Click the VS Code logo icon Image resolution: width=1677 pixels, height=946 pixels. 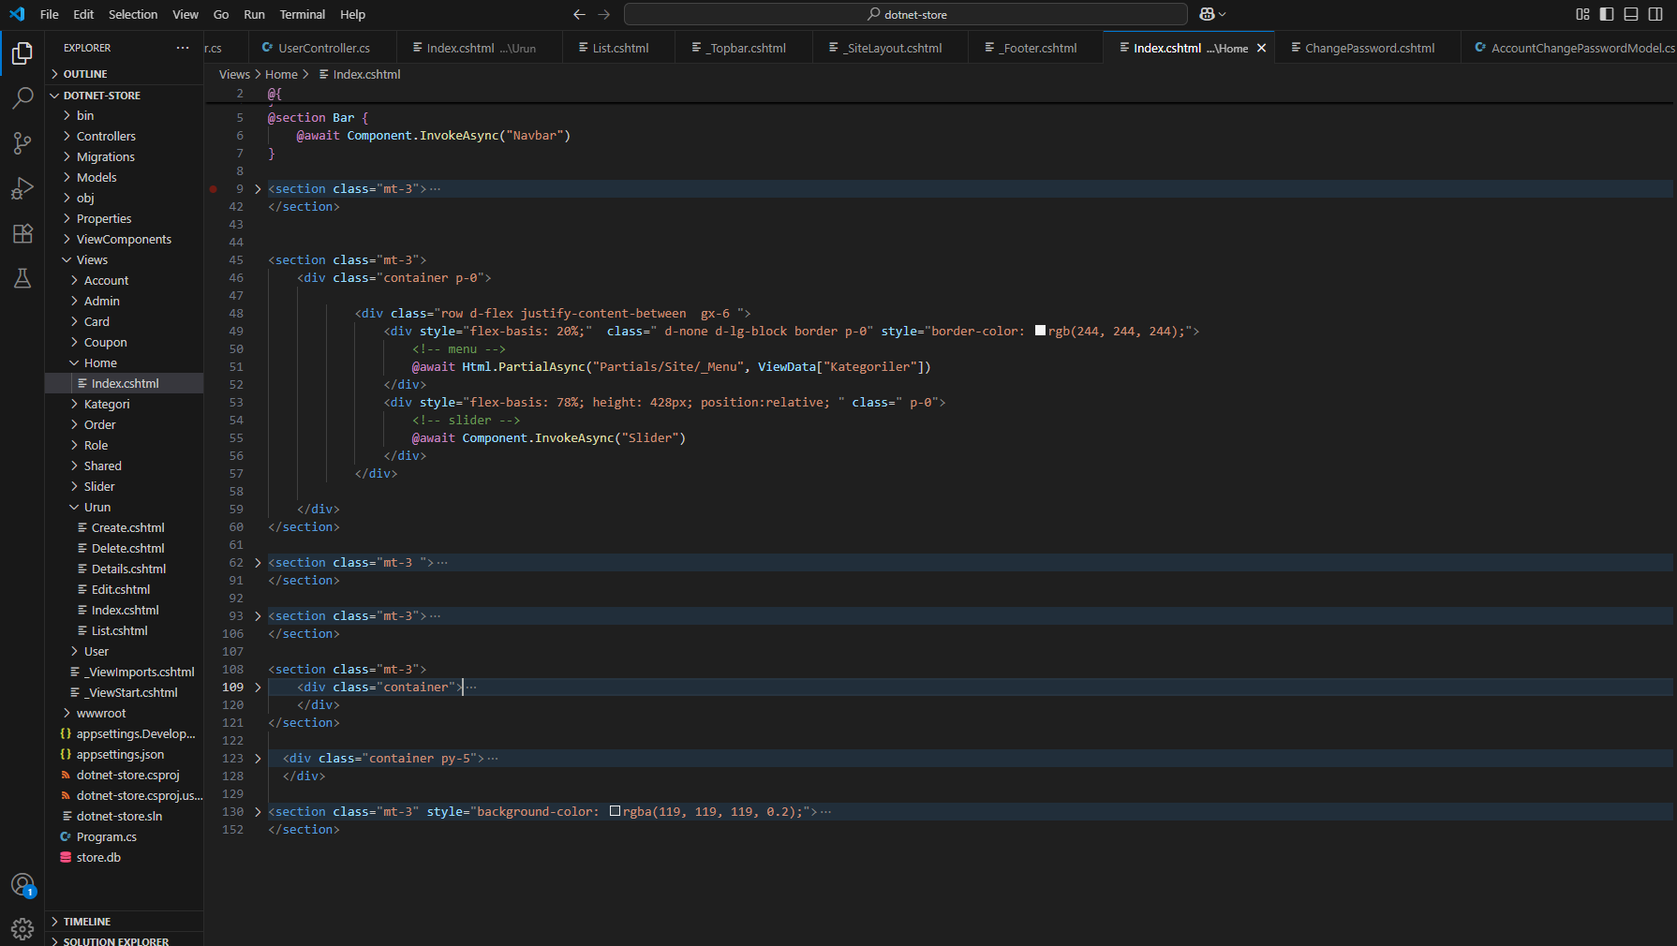coord(17,14)
